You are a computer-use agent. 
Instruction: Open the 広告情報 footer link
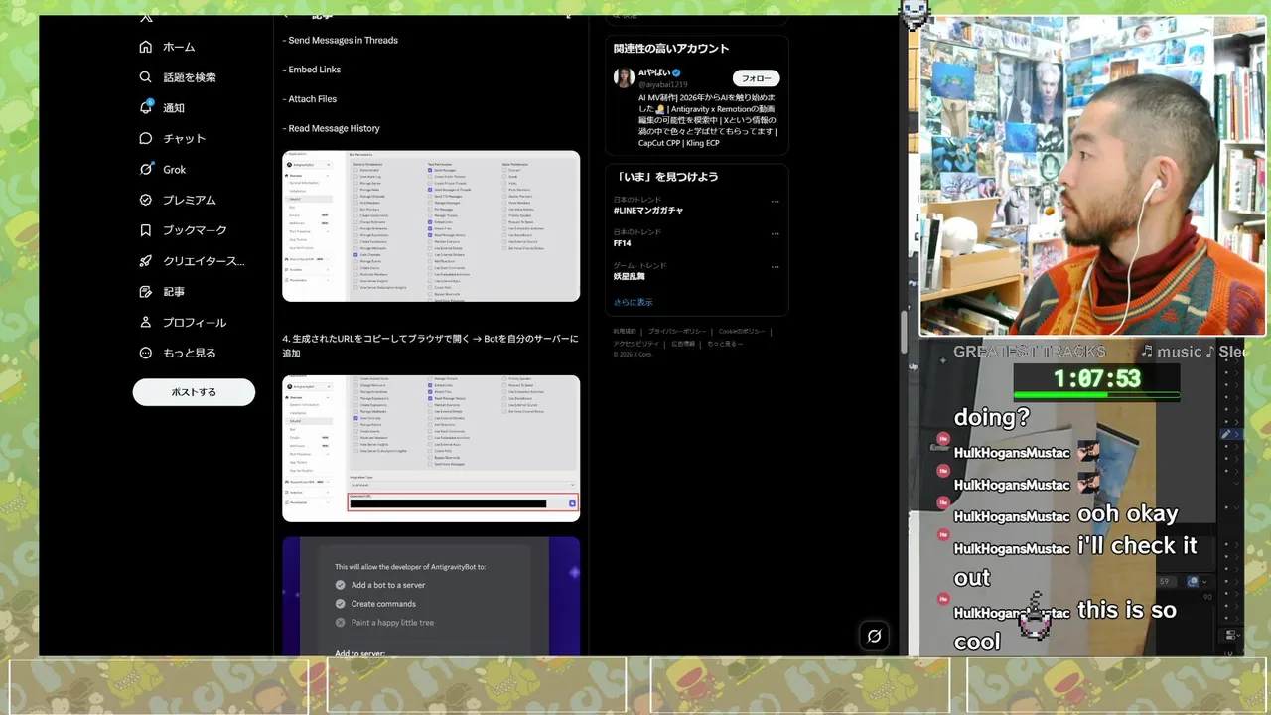coord(683,344)
